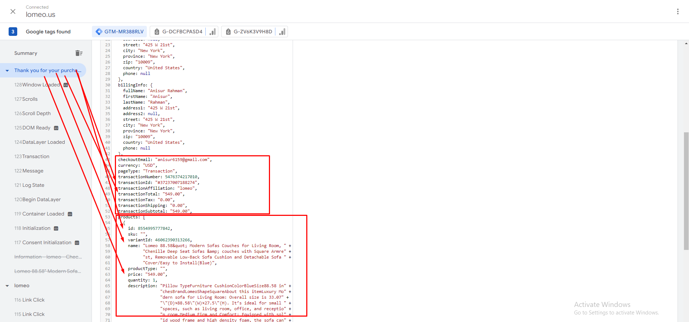This screenshot has width=689, height=322.
Task: Click code icon beside Consent Initialization
Action: pos(77,243)
